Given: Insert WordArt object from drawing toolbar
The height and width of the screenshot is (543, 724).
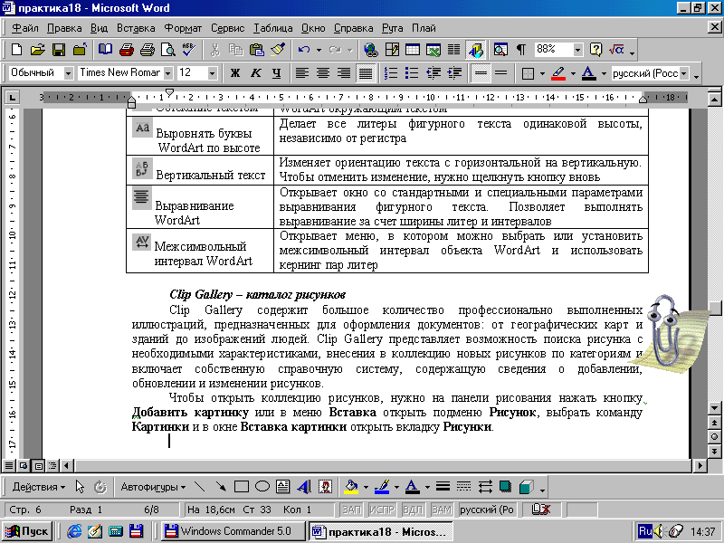Looking at the screenshot, I should pyautogui.click(x=304, y=487).
